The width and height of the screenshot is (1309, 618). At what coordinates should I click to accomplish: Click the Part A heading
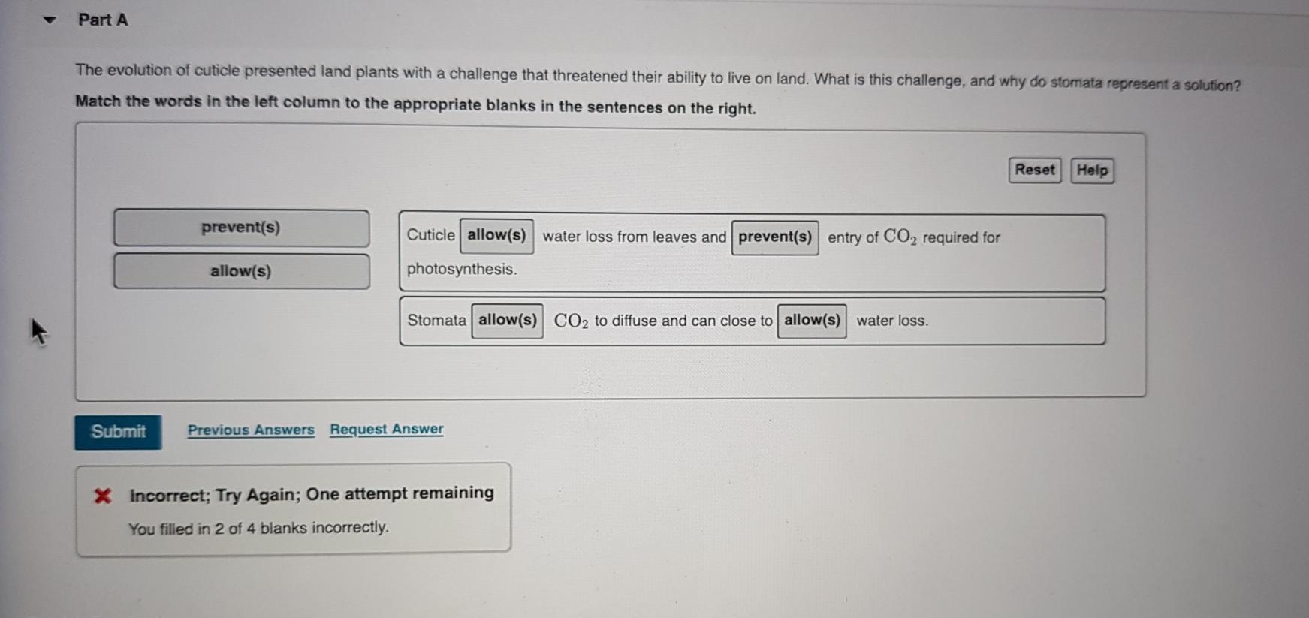[103, 20]
